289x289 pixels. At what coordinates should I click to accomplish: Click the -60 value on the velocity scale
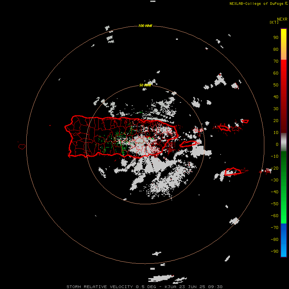click(x=275, y=216)
